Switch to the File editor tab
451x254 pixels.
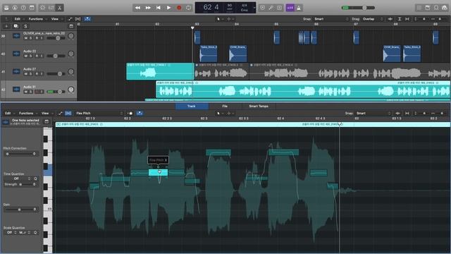pos(225,107)
